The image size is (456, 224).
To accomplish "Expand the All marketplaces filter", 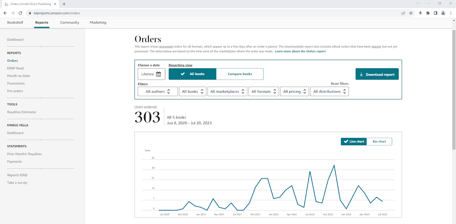I will click(227, 92).
